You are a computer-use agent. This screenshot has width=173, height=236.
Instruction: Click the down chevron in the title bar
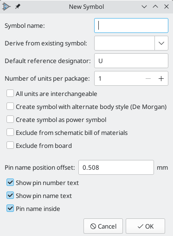pyautogui.click(x=144, y=6)
